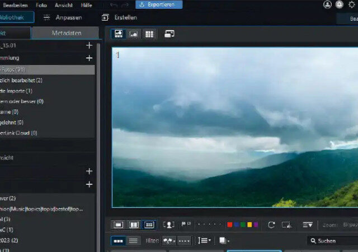Open the Foto menu

click(41, 5)
